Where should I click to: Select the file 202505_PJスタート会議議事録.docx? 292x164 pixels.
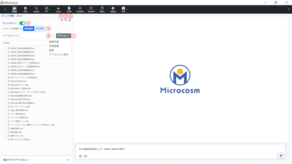pyautogui.click(x=25, y=67)
